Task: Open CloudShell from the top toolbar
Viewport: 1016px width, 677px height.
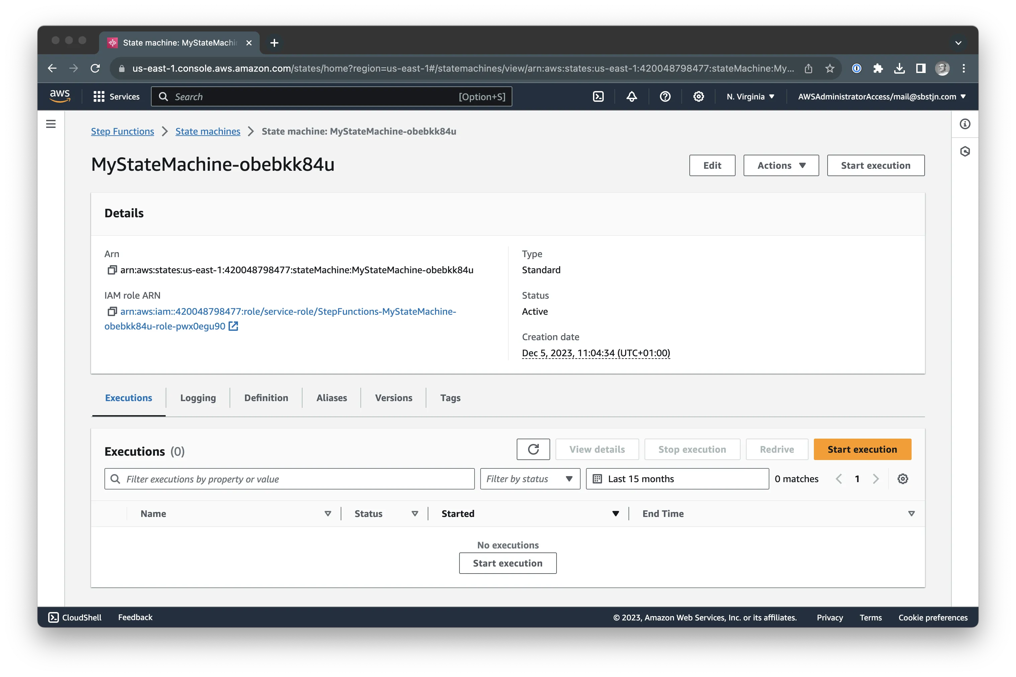Action: pos(598,96)
